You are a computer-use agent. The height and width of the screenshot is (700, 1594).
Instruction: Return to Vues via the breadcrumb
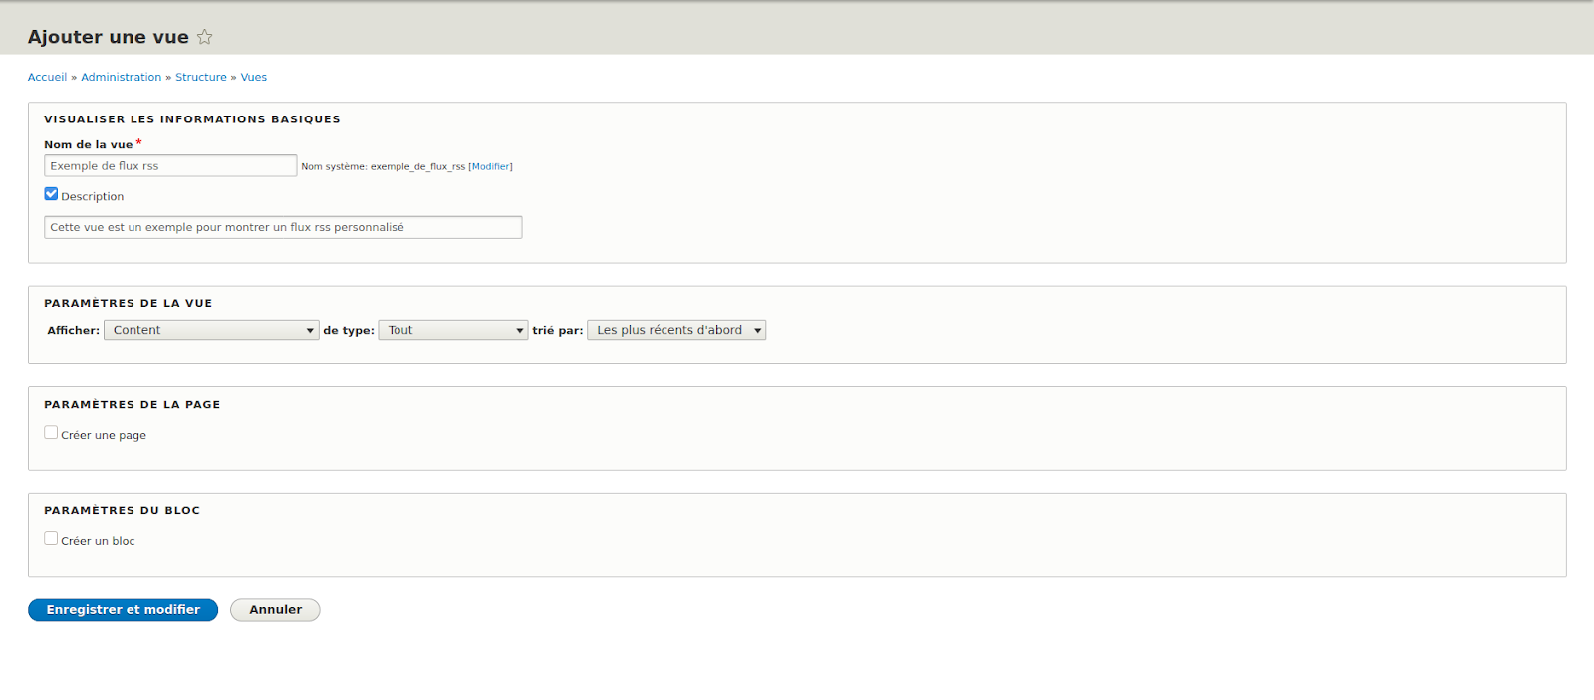click(254, 77)
